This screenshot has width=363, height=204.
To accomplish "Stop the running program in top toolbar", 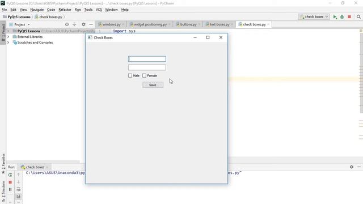I will (x=349, y=17).
